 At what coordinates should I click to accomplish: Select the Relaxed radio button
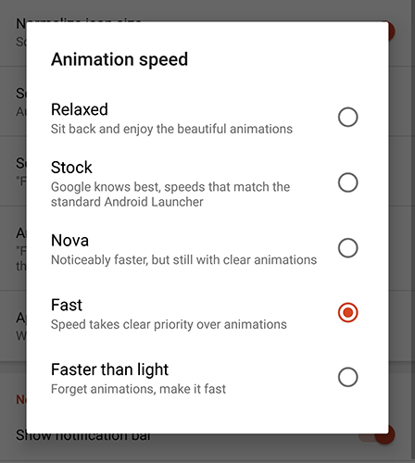(347, 117)
